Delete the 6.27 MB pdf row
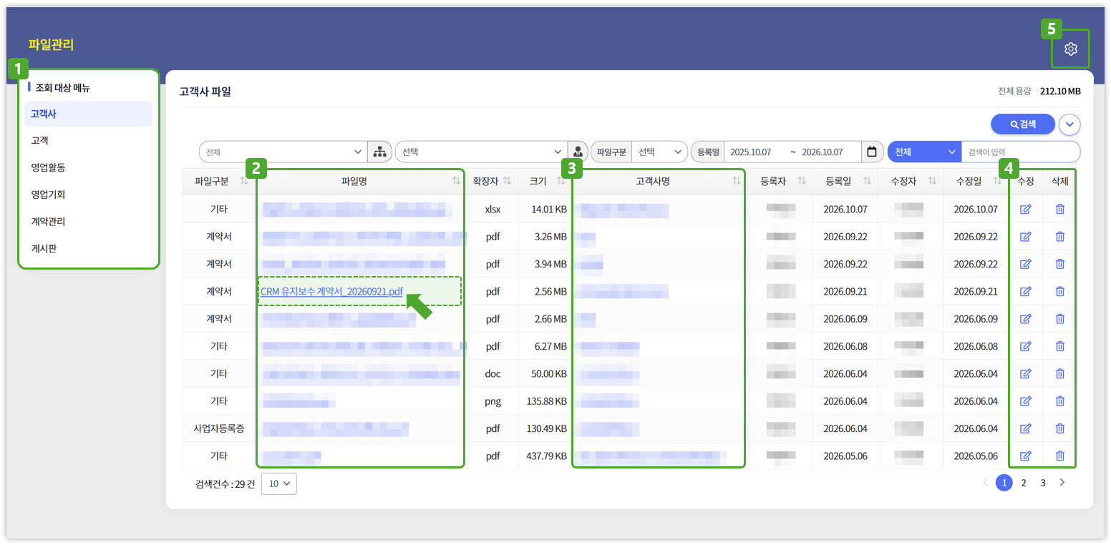The width and height of the screenshot is (1111, 545). (x=1060, y=346)
